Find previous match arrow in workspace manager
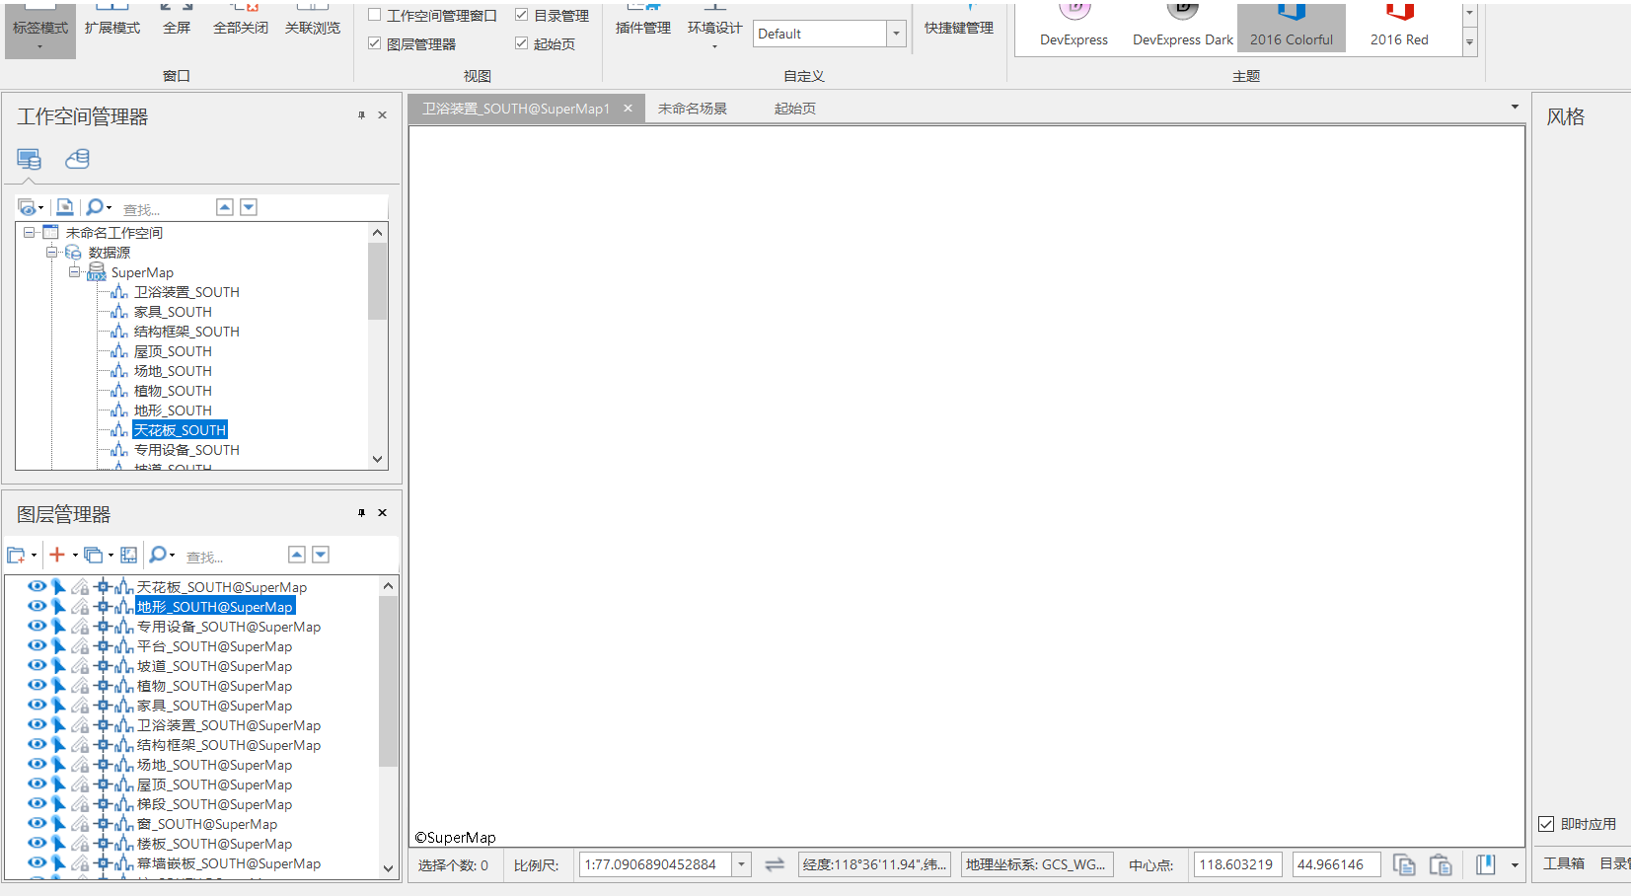This screenshot has width=1631, height=896. [x=225, y=207]
